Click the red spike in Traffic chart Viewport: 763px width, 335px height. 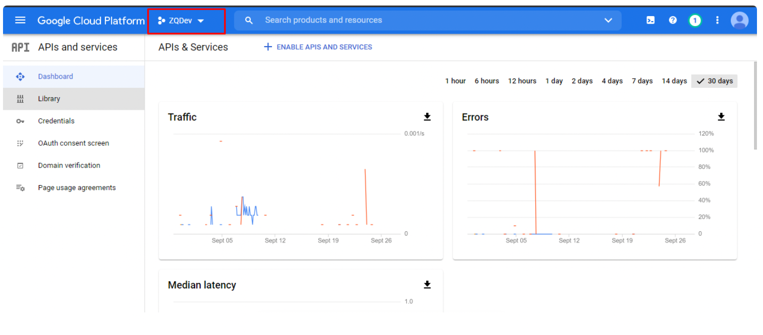(365, 197)
